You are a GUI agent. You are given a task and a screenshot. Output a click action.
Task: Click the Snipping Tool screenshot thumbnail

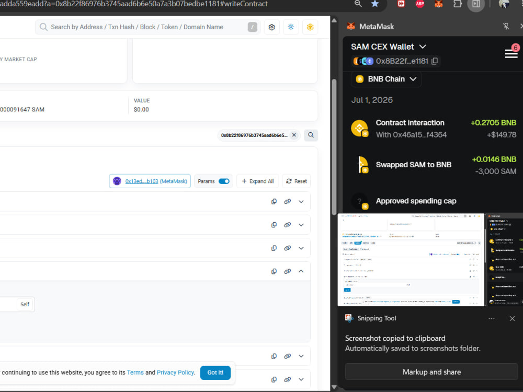point(430,259)
